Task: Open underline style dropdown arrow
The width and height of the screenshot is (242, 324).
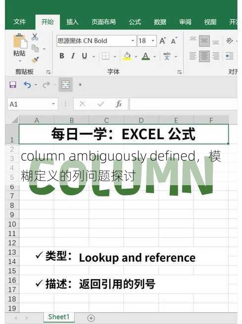Action: [94, 56]
